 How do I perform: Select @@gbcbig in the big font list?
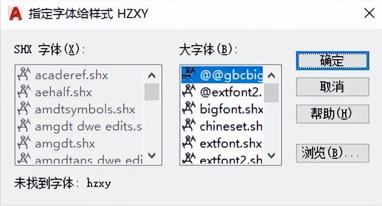222,75
